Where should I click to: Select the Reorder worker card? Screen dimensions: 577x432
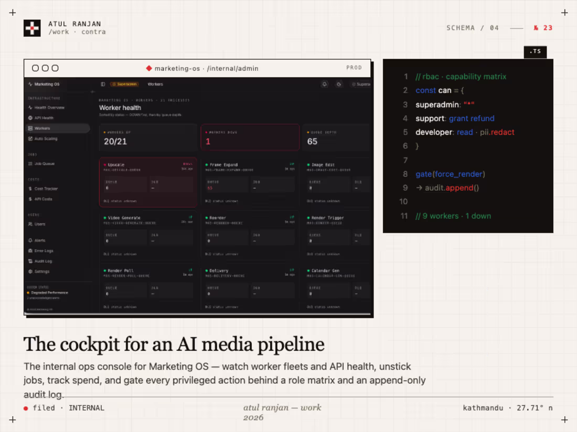(x=250, y=235)
